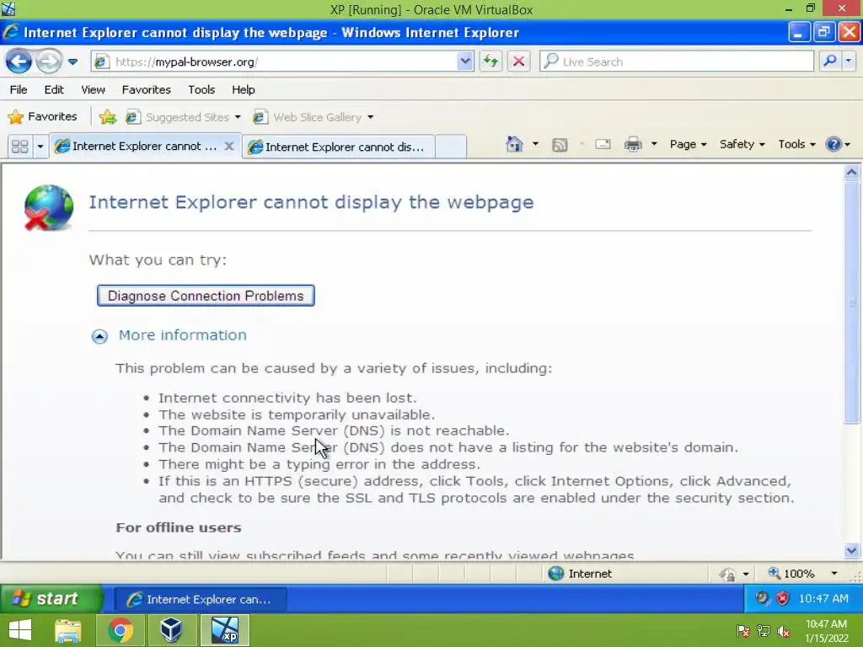Click the Home icon in command bar
Viewport: 863px width, 647px height.
[514, 144]
